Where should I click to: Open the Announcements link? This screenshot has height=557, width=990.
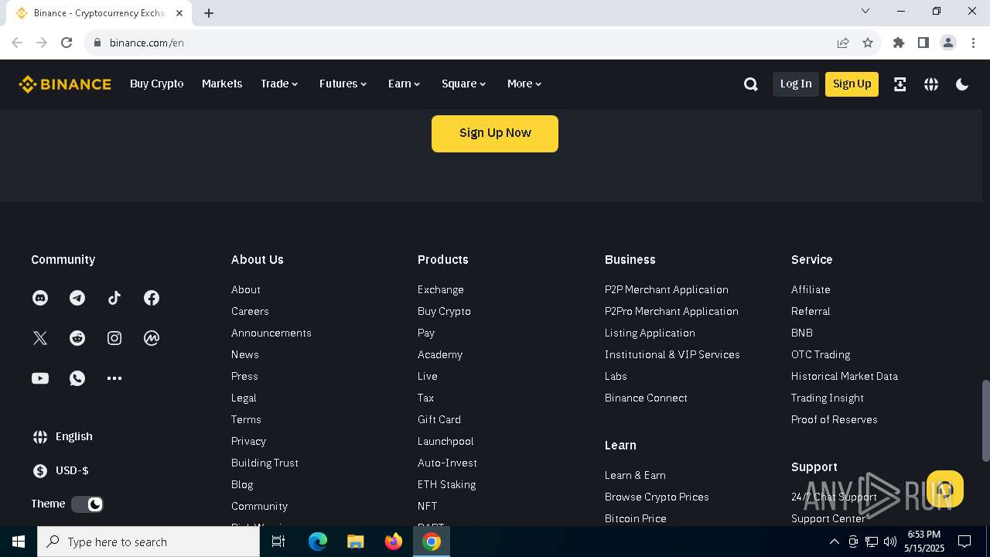pyautogui.click(x=271, y=333)
